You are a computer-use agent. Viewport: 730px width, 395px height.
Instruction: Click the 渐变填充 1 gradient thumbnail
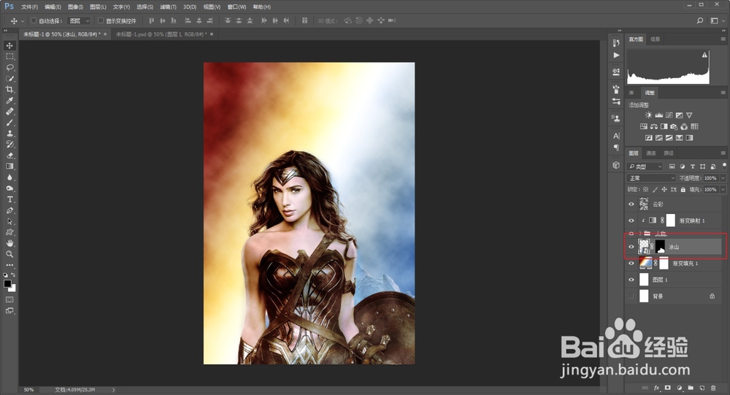646,263
